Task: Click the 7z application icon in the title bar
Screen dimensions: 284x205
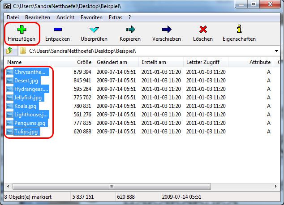Action: coord(7,6)
